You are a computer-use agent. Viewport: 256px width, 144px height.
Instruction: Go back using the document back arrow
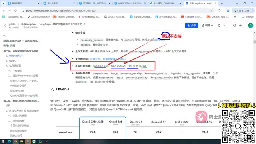(x=5, y=26)
